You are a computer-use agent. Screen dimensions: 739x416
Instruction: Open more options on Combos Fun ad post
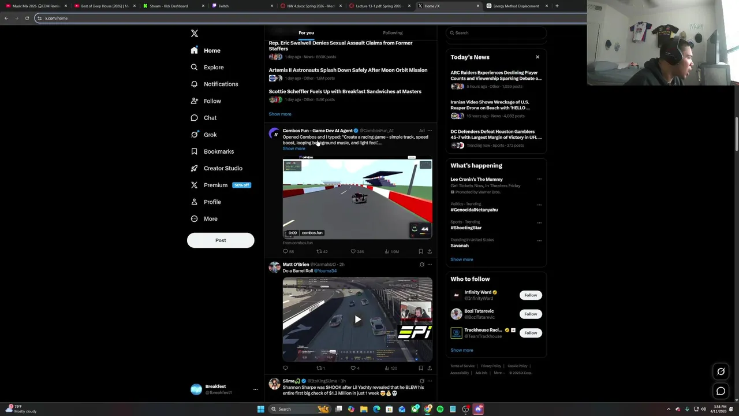(x=430, y=131)
